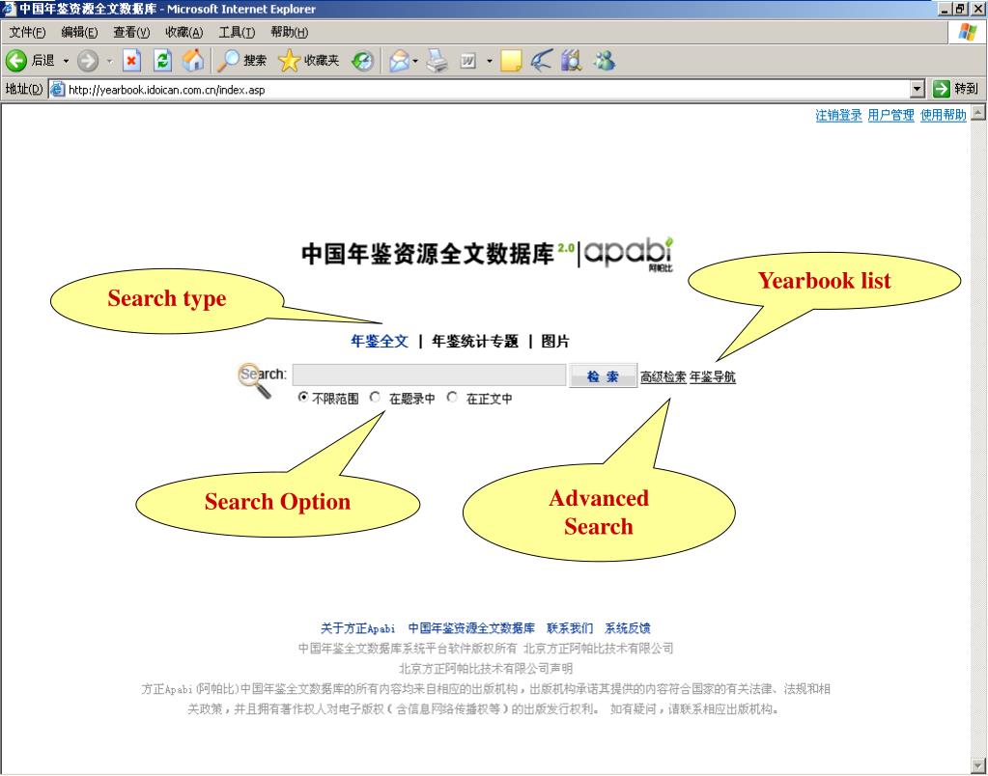Image resolution: width=988 pixels, height=776 pixels.
Task: Open the Mail icon dropdown arrow
Action: pos(415,61)
